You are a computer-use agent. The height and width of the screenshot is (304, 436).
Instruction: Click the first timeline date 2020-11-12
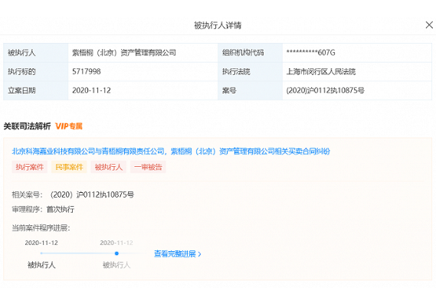[41, 243]
